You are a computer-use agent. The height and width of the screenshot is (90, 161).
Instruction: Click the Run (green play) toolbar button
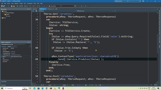(x=30, y=6)
